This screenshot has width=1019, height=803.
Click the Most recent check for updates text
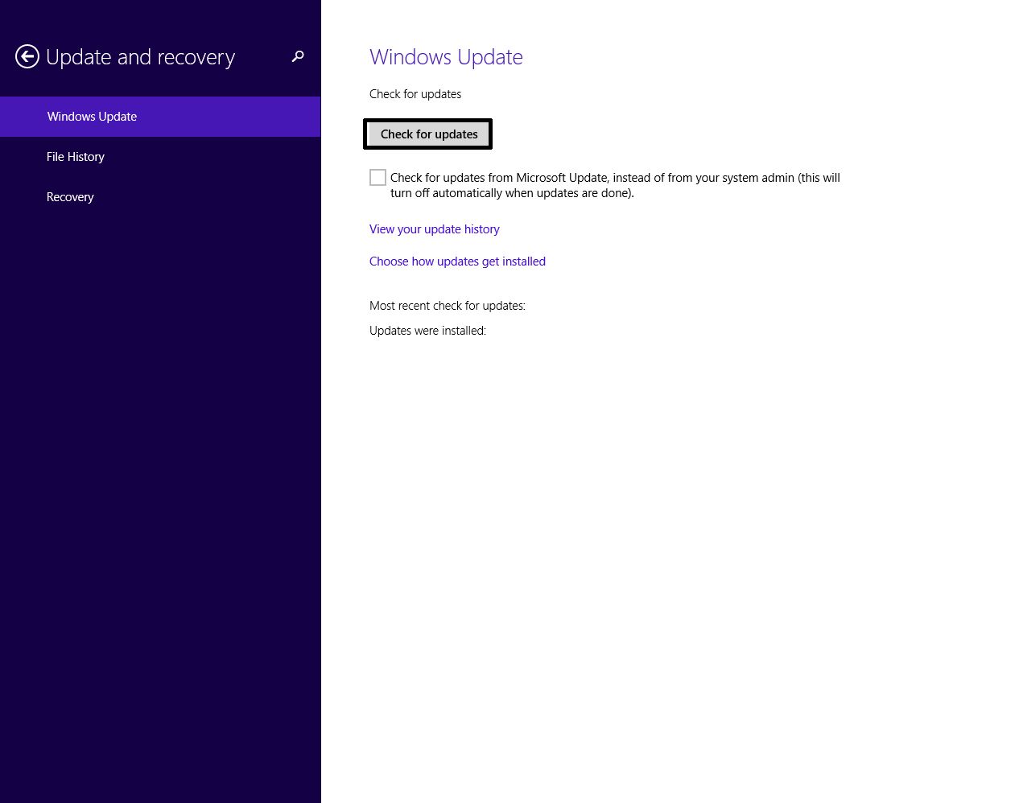coord(448,306)
